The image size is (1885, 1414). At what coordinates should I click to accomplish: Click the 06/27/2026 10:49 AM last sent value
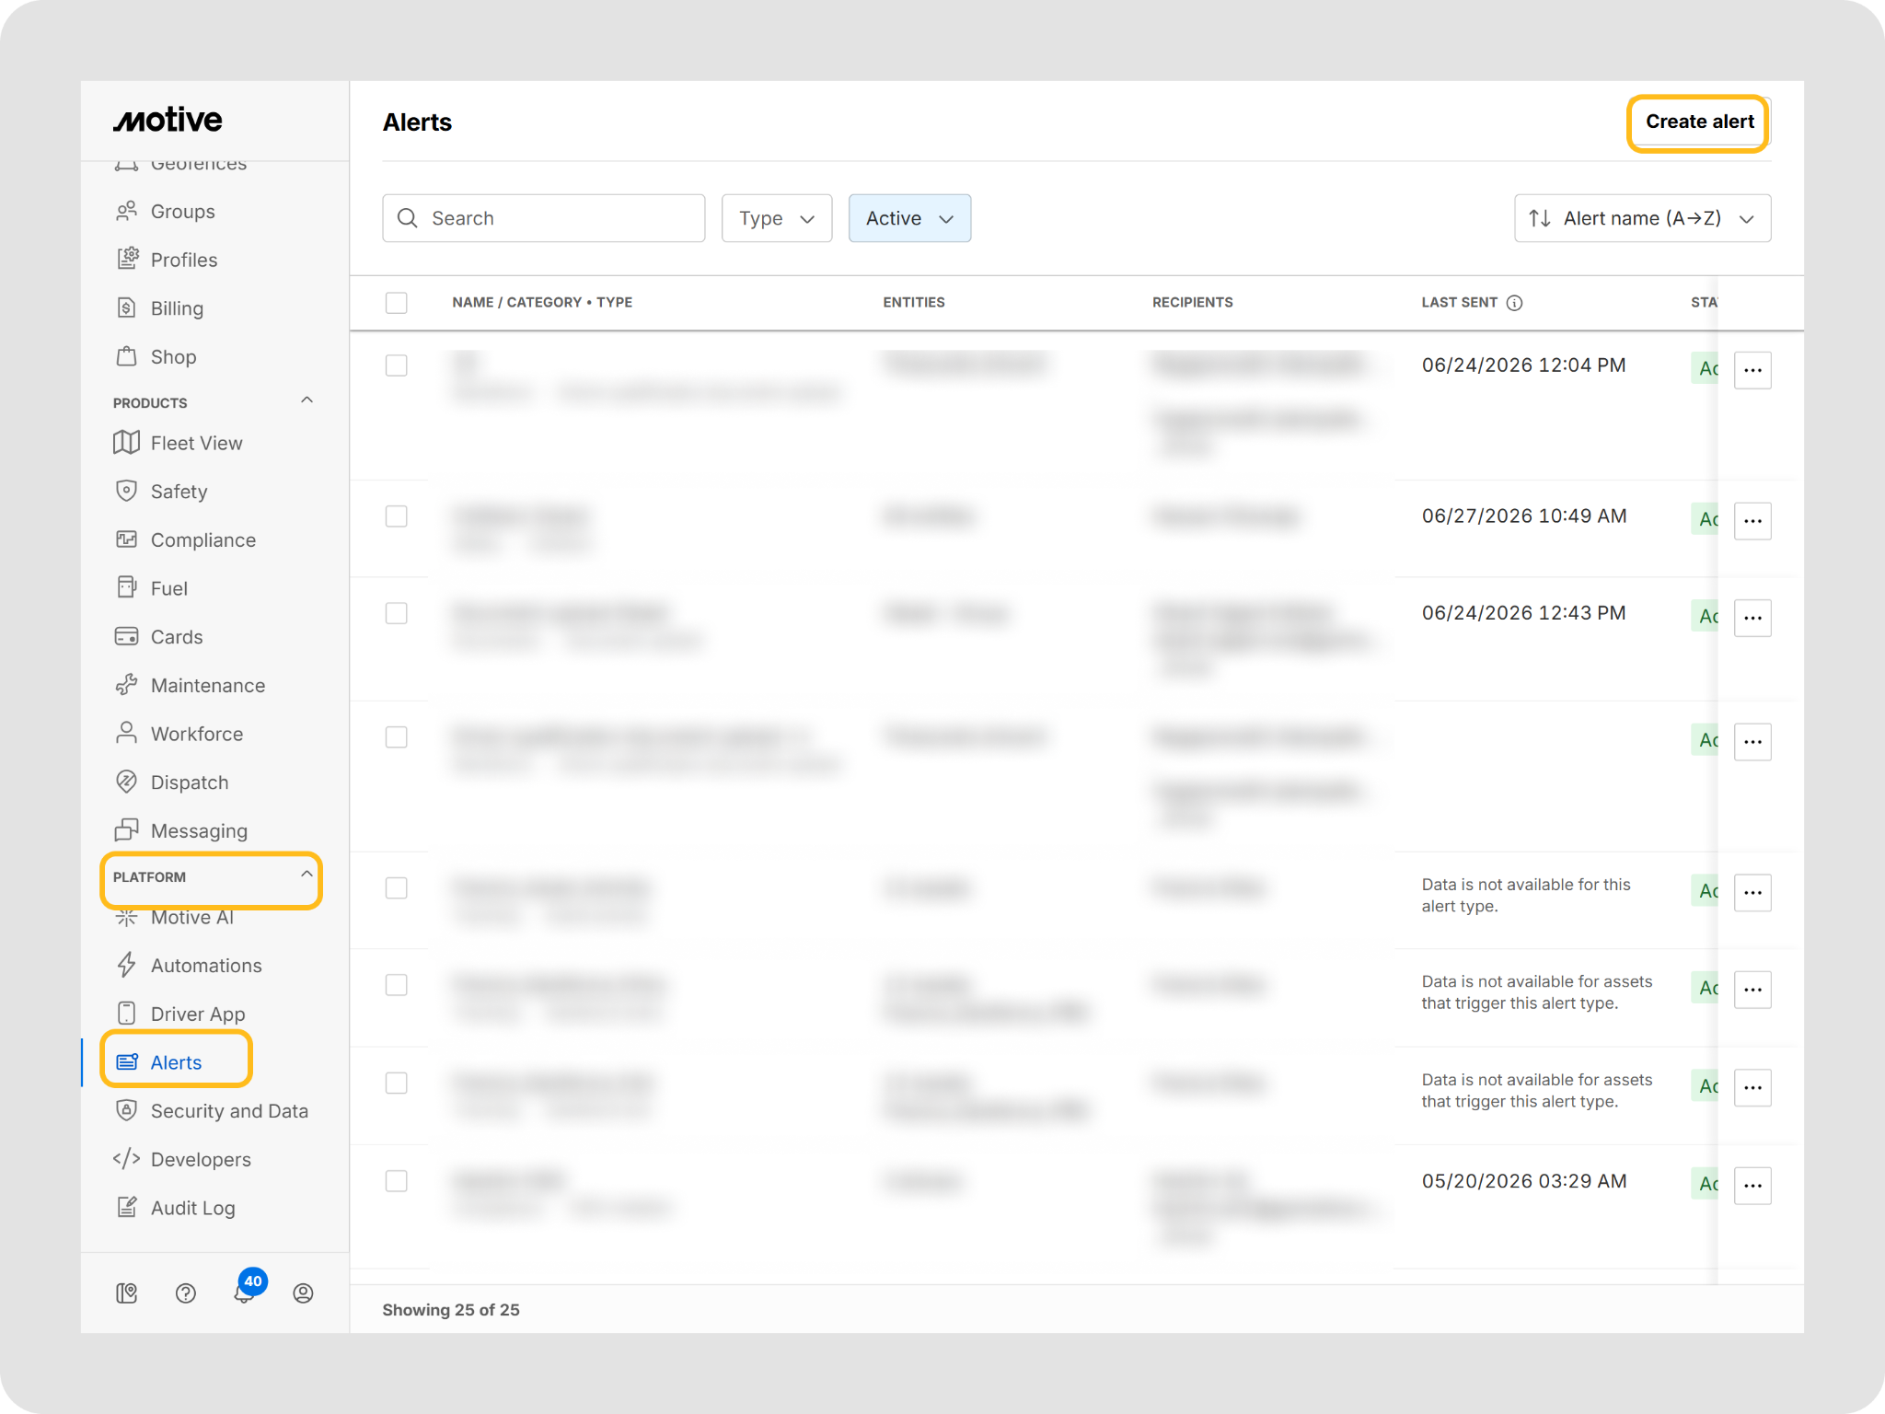click(1524, 516)
